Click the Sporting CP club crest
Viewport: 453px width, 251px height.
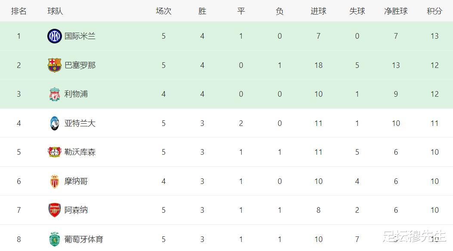[54, 239]
